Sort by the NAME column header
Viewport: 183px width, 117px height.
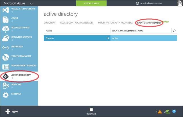click(x=49, y=31)
